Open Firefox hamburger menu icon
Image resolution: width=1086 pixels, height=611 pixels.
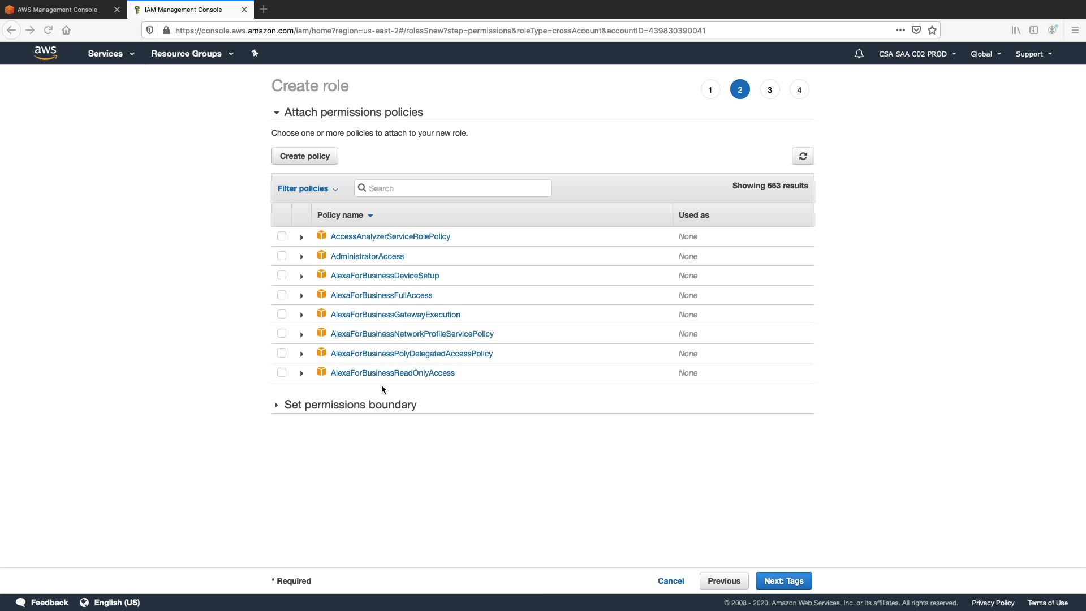[x=1075, y=30]
